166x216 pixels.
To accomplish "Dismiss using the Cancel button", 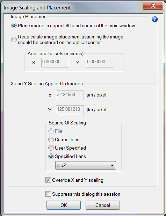I will (103, 205).
